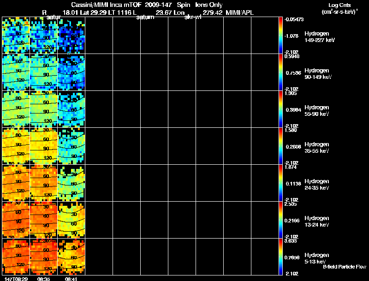Select the color bar for Hydrogen 5-13 keV
Screen dimensions: 369x281
click(281, 257)
